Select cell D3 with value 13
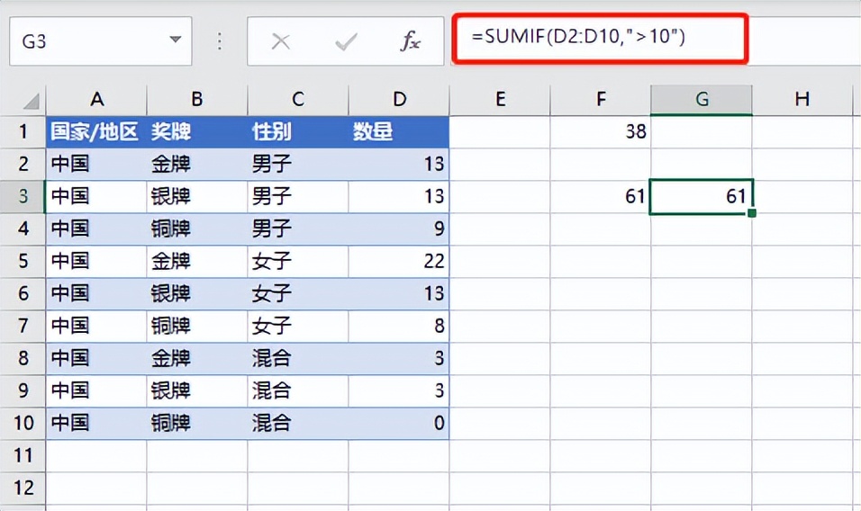This screenshot has width=861, height=511. (399, 196)
